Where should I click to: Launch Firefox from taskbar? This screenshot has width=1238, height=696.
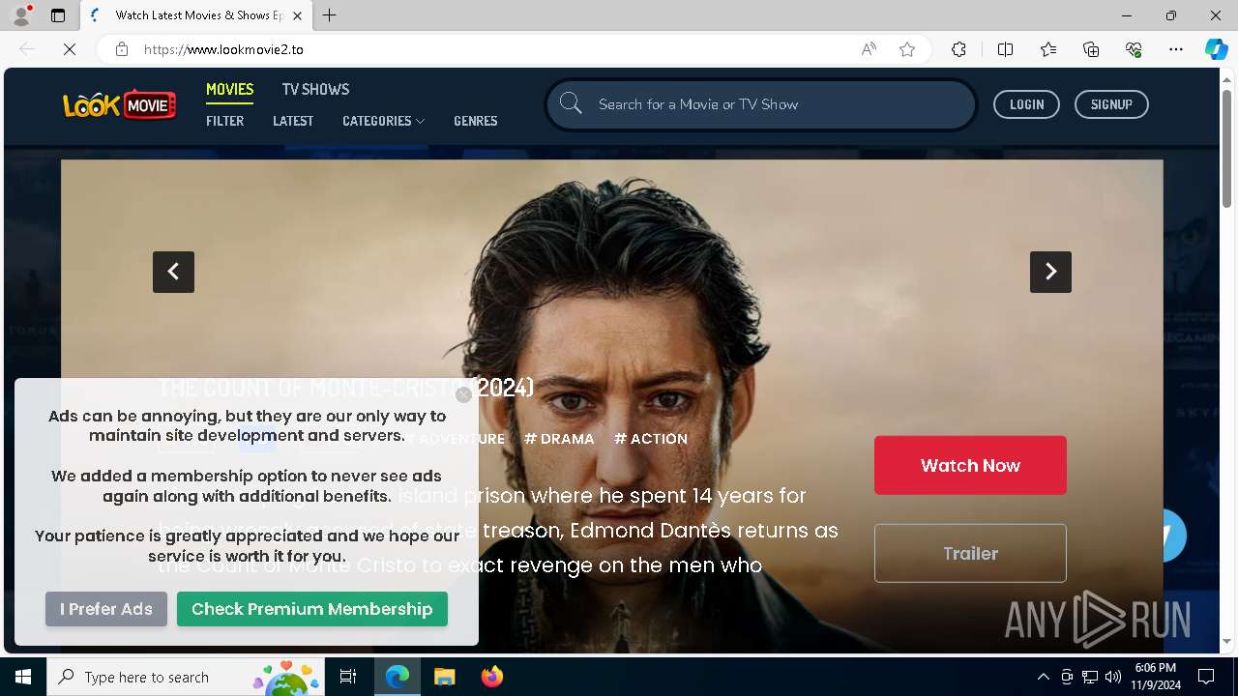[x=492, y=677]
